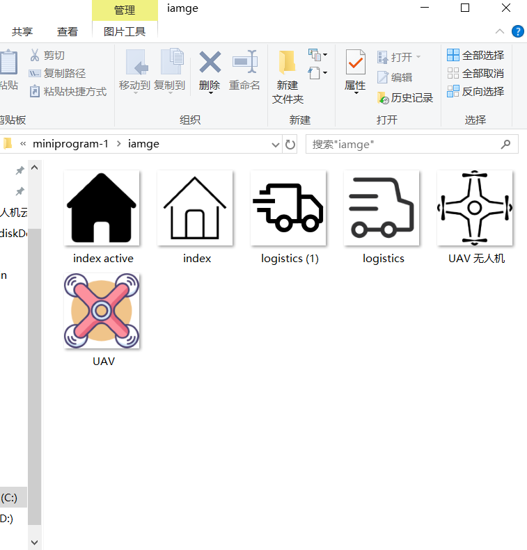527x550 pixels.
Task: Open the Easy access dropdown icon
Action: click(317, 73)
